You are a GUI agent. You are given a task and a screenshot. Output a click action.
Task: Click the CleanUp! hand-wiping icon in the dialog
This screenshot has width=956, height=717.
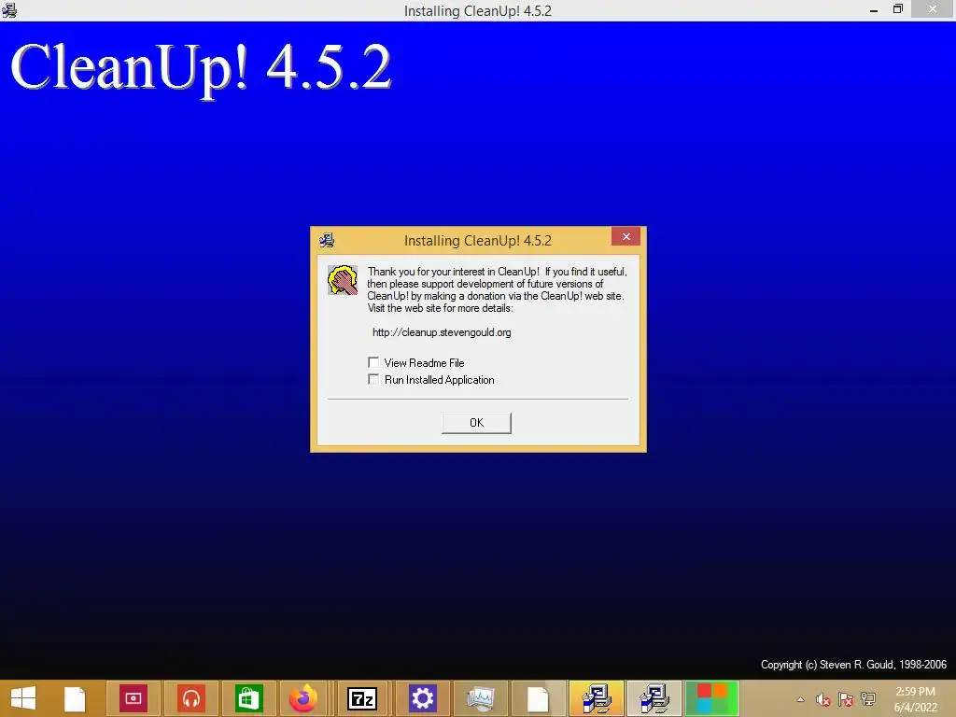pyautogui.click(x=343, y=280)
